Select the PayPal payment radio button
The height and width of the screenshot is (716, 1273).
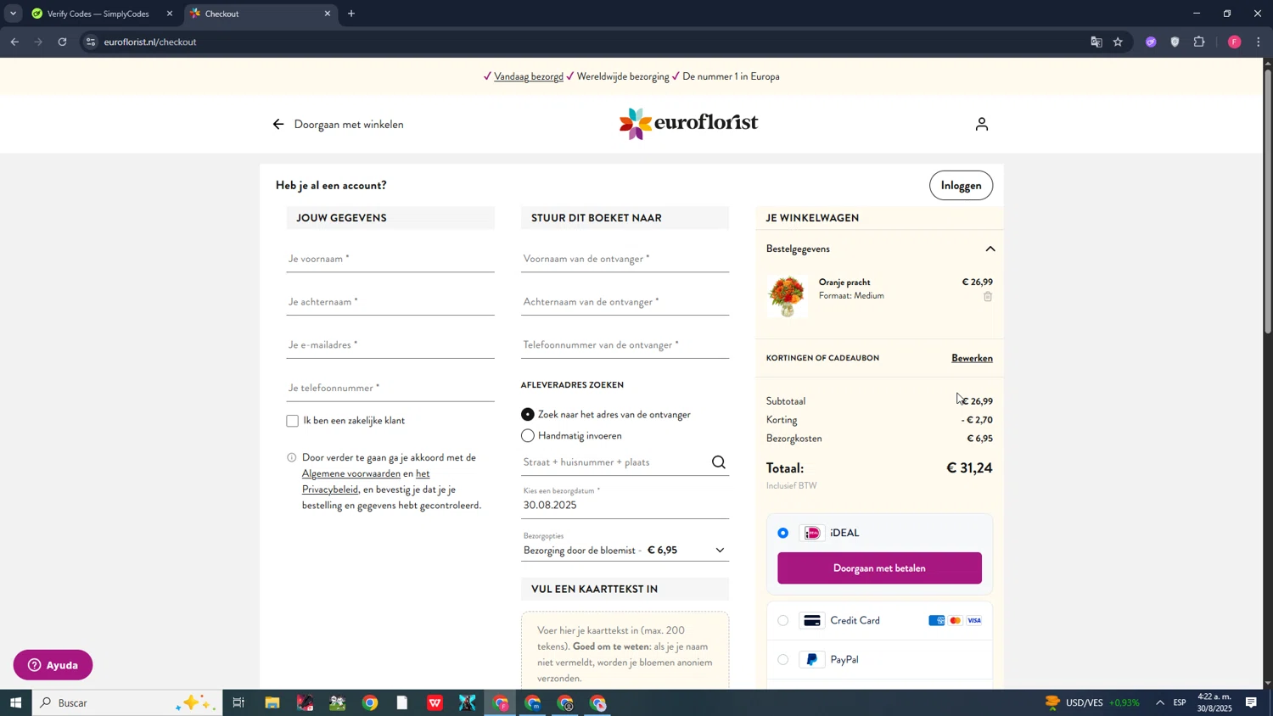pyautogui.click(x=783, y=659)
